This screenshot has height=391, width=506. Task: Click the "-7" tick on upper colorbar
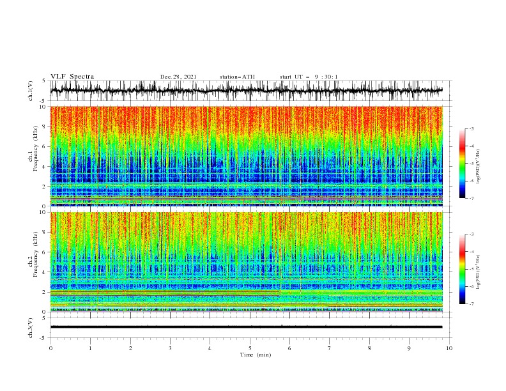click(471, 198)
